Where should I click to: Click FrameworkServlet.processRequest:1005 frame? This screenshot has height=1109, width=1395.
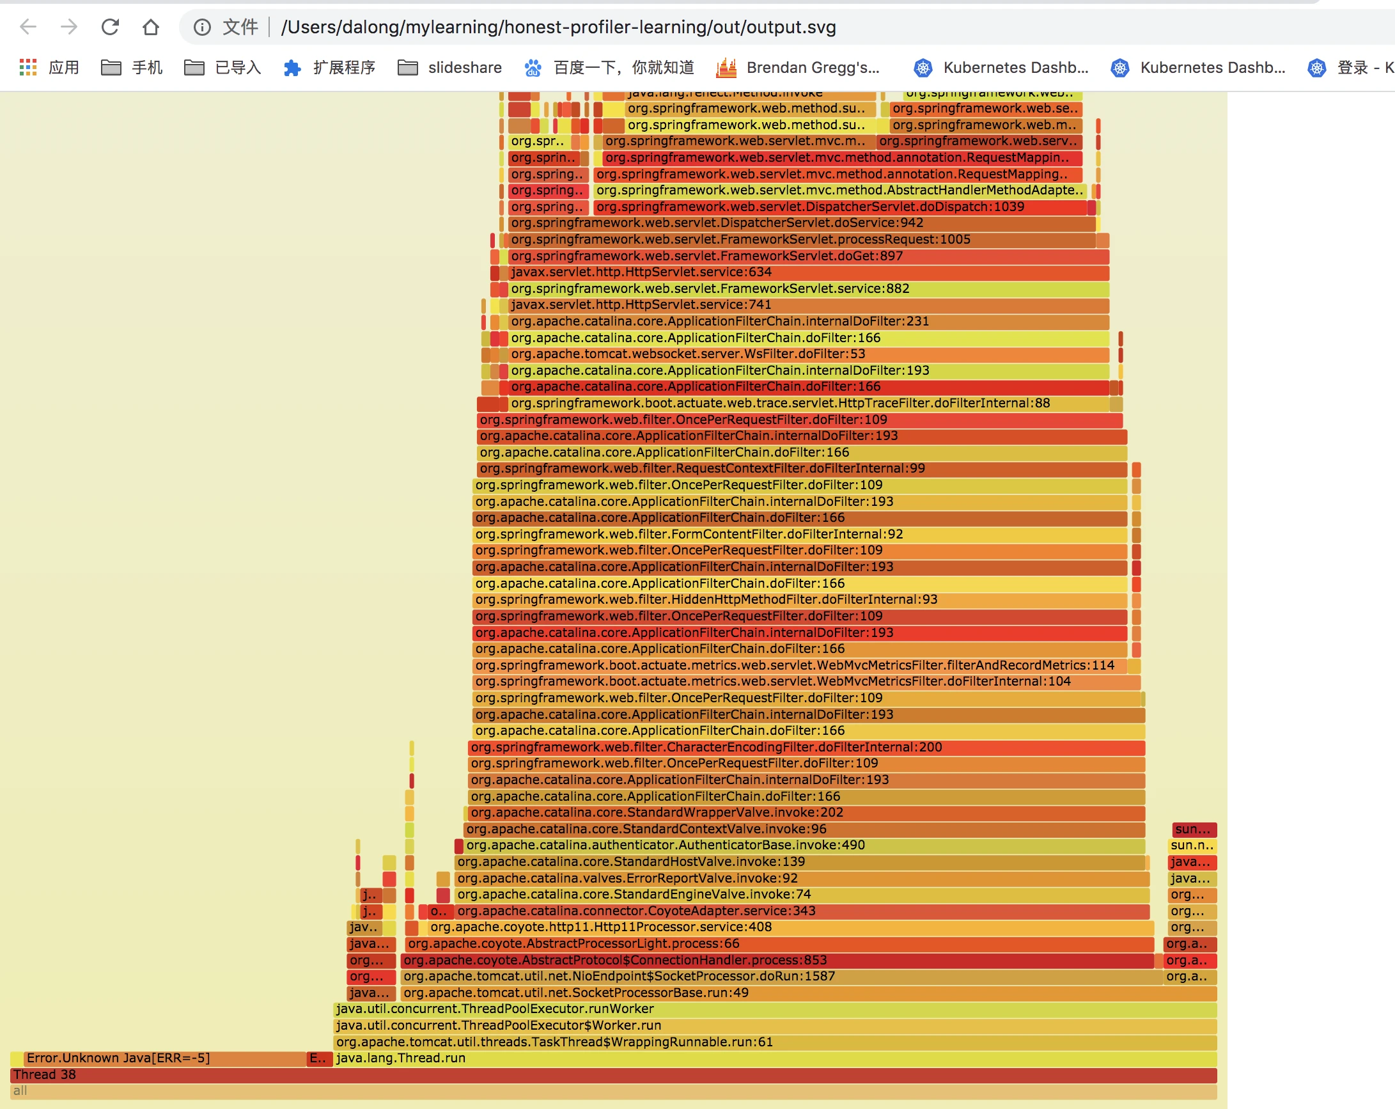[802, 240]
